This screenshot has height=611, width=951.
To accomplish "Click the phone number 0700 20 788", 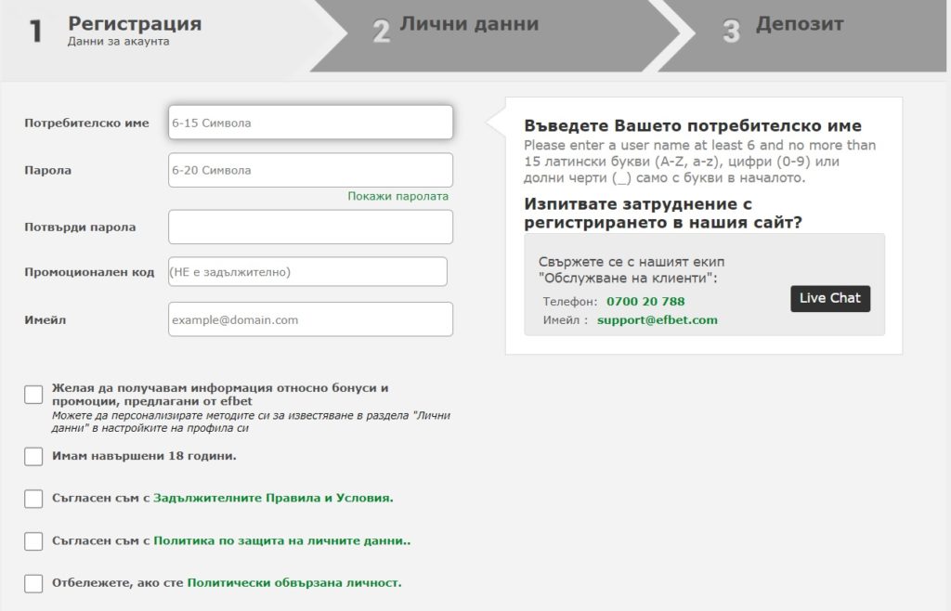I will [645, 301].
